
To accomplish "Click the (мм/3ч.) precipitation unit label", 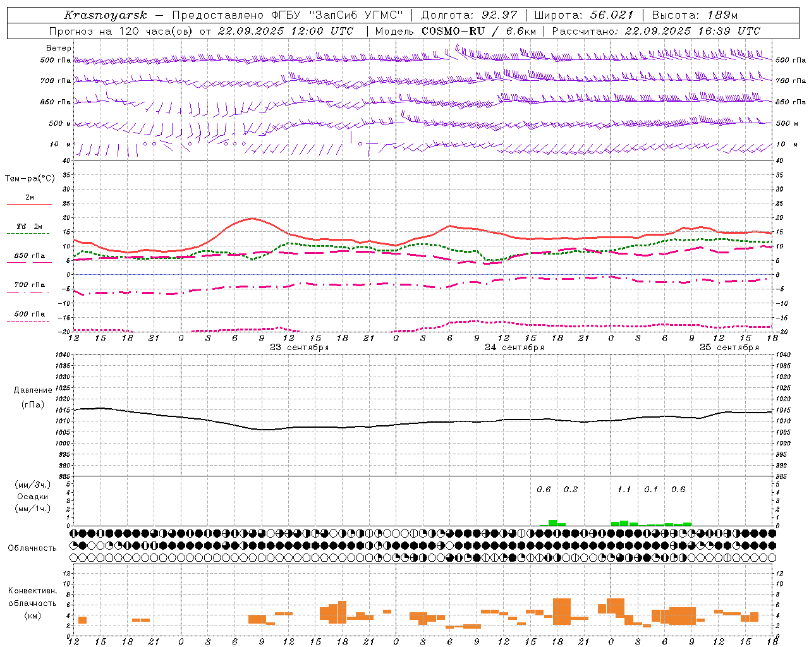I will pos(33,485).
